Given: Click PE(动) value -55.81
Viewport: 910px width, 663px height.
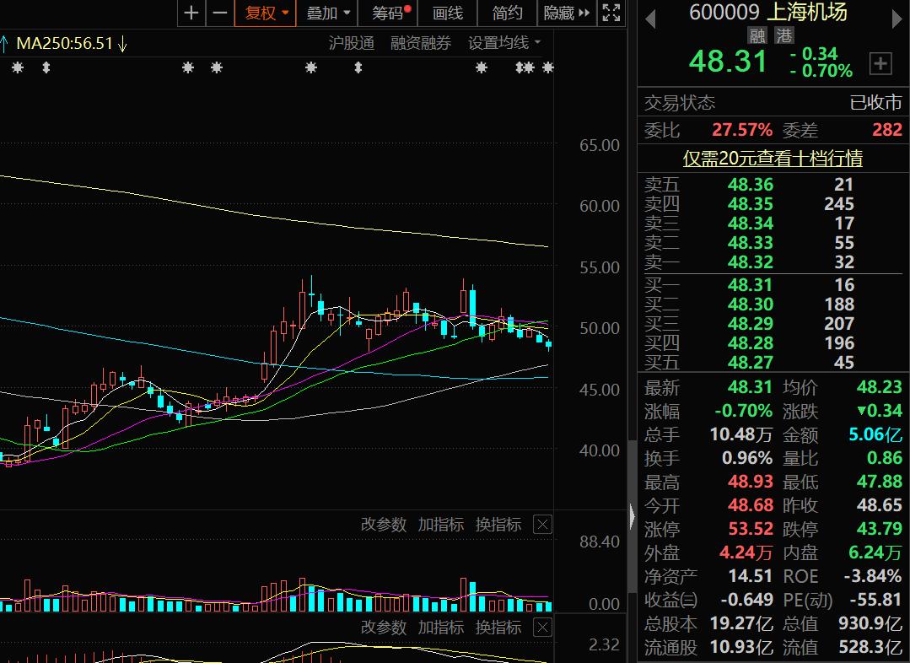Looking at the screenshot, I should (875, 600).
